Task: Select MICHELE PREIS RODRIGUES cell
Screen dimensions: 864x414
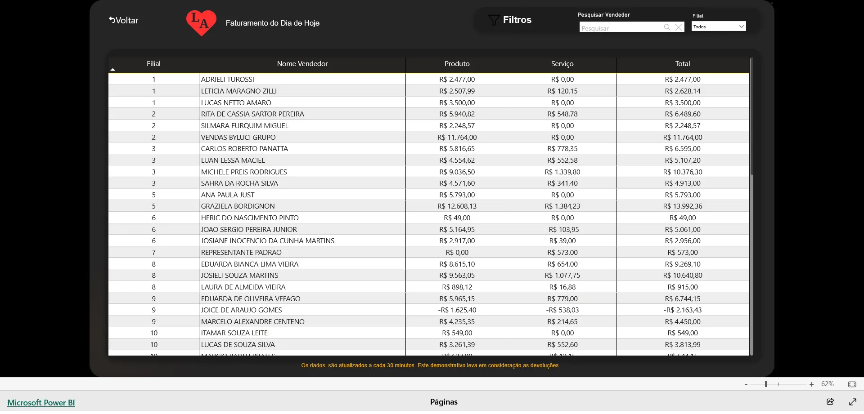Action: pos(302,172)
